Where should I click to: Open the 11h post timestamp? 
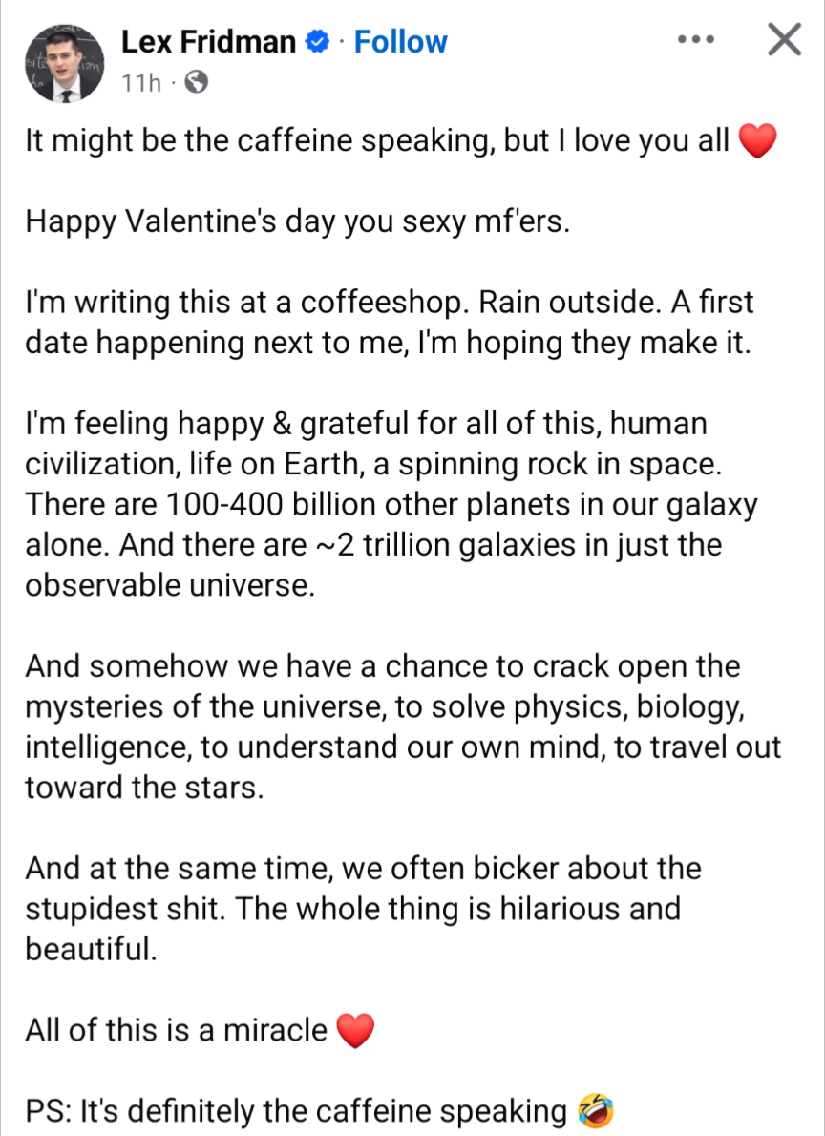point(141,83)
